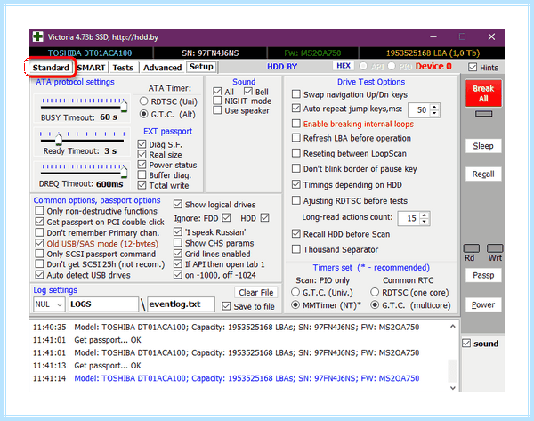The height and width of the screenshot is (421, 534).
Task: Toggle the Sound All checkbox
Action: (217, 92)
